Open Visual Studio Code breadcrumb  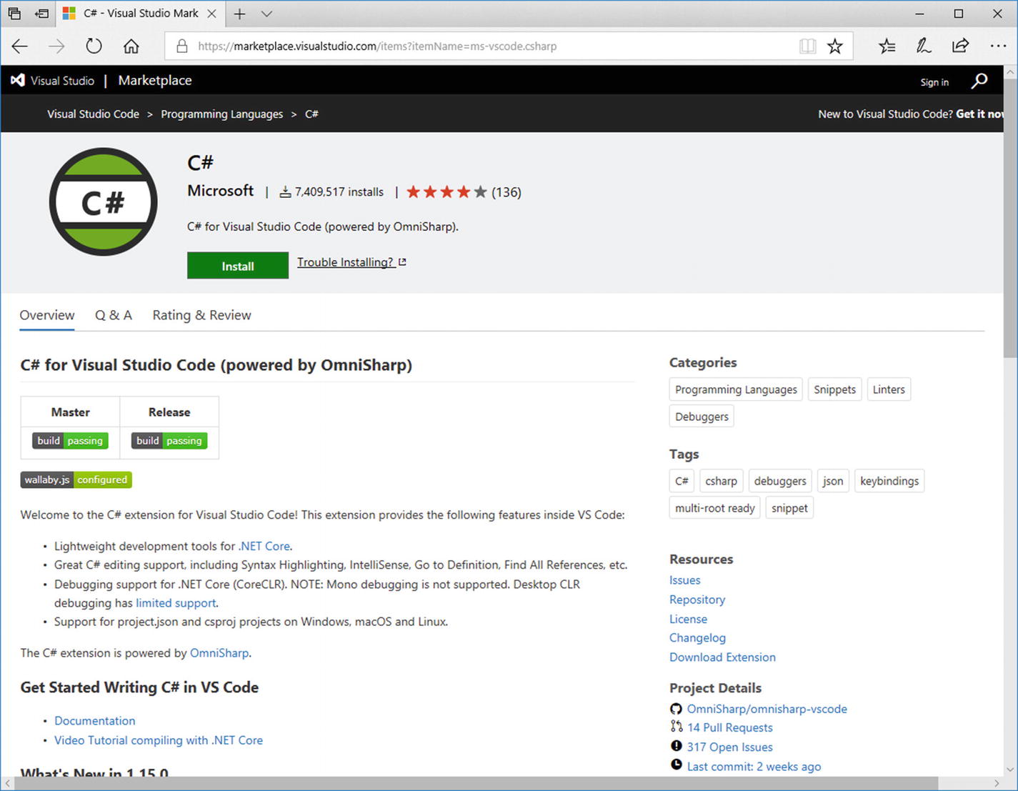pyautogui.click(x=94, y=114)
